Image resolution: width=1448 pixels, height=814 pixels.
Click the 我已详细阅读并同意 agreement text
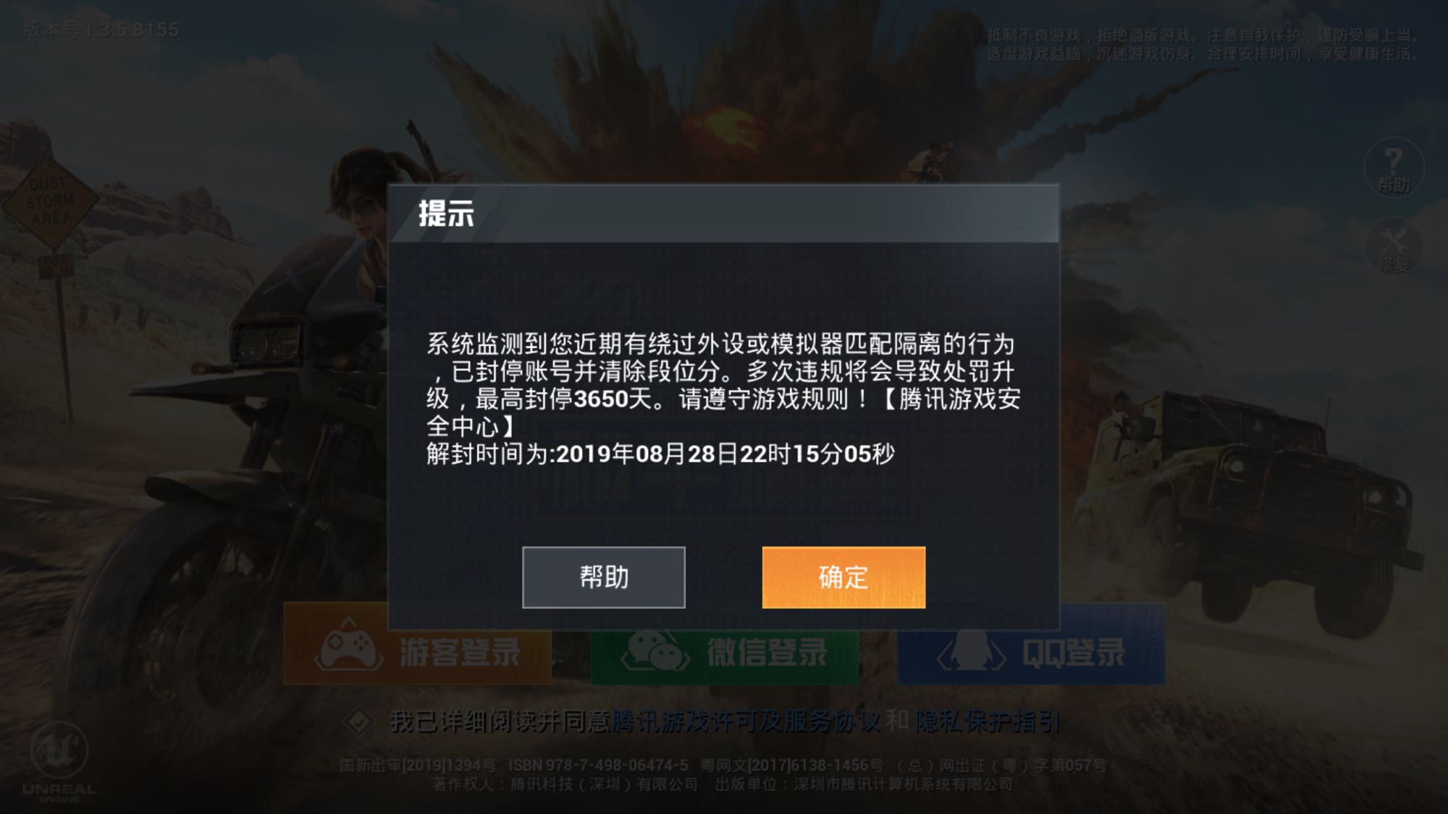click(x=500, y=721)
